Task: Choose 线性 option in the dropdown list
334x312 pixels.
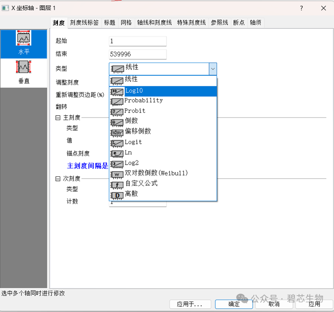Action: 163,81
